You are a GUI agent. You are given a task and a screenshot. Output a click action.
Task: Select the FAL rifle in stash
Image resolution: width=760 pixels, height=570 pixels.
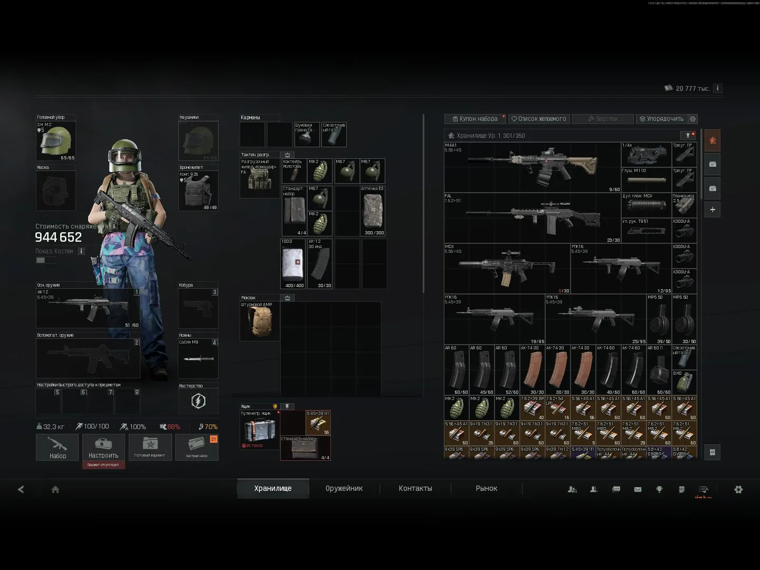point(533,218)
